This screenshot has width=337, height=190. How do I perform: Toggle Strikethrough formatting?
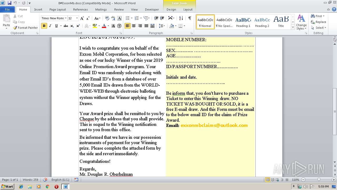(x=66, y=26)
